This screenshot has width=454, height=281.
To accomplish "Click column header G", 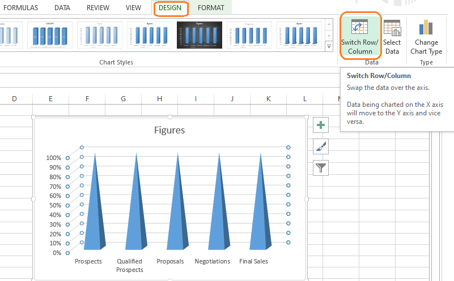I will pyautogui.click(x=123, y=99).
